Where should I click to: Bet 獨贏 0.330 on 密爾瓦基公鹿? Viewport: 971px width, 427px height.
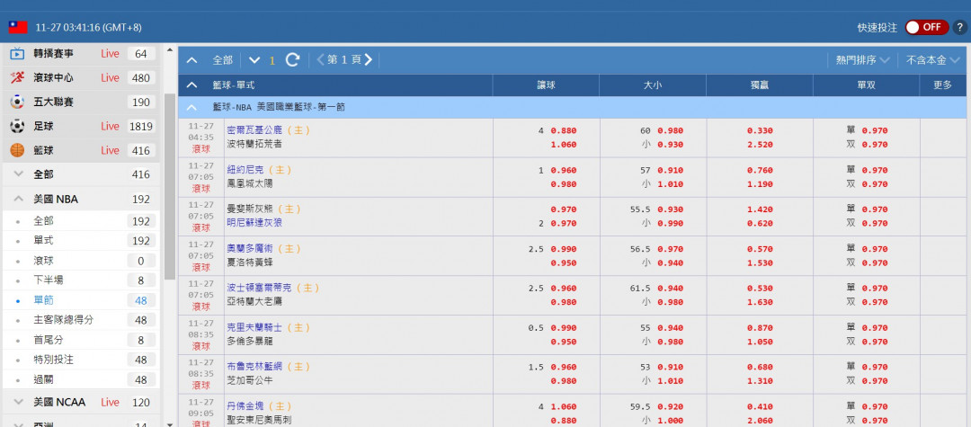coord(760,130)
